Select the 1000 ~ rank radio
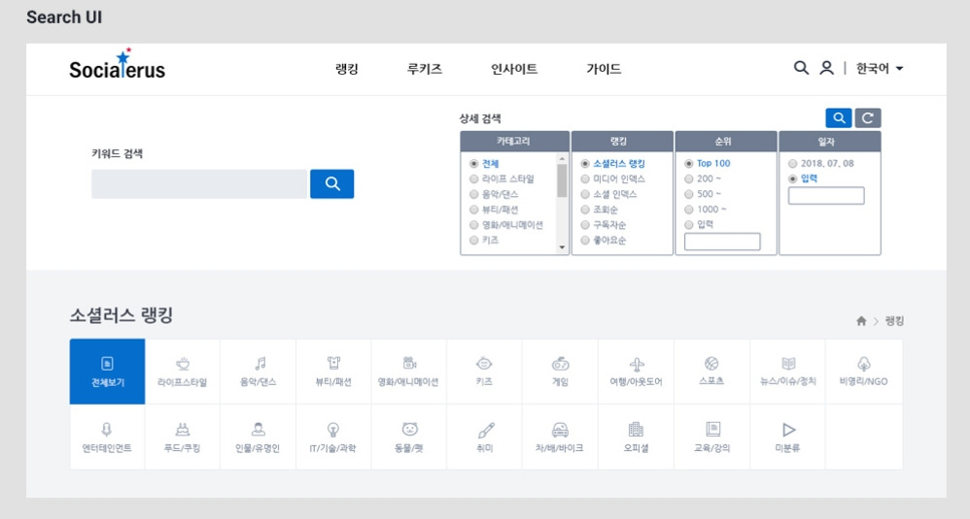Viewport: 970px width, 519px height. [x=688, y=210]
